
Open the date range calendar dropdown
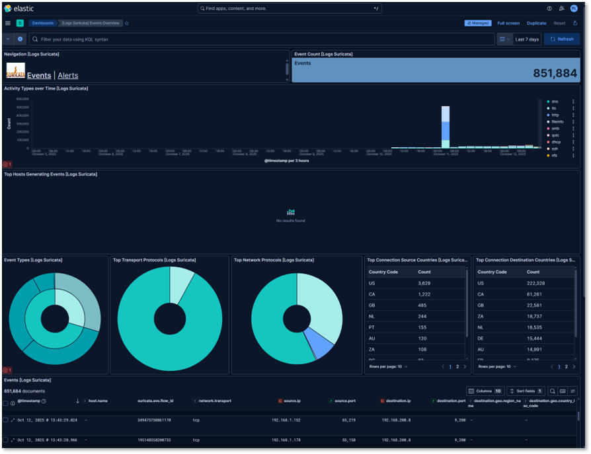point(505,39)
